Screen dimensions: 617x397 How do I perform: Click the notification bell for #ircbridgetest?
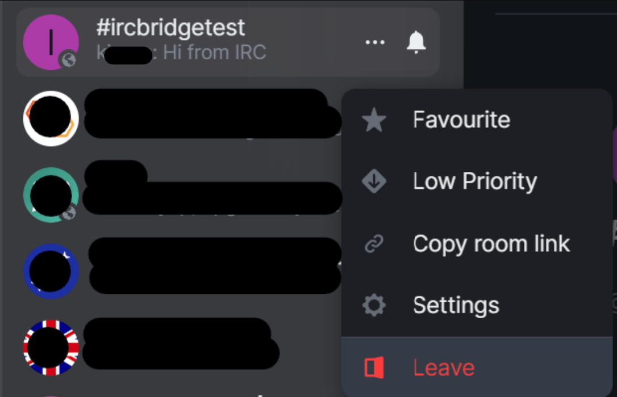click(416, 42)
